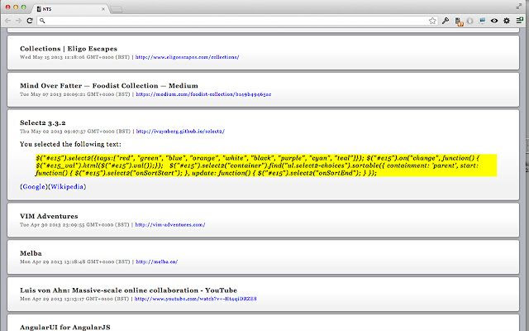This screenshot has height=331, width=529.
Task: Follow the Wikipedia link under selected text
Action: (67, 186)
